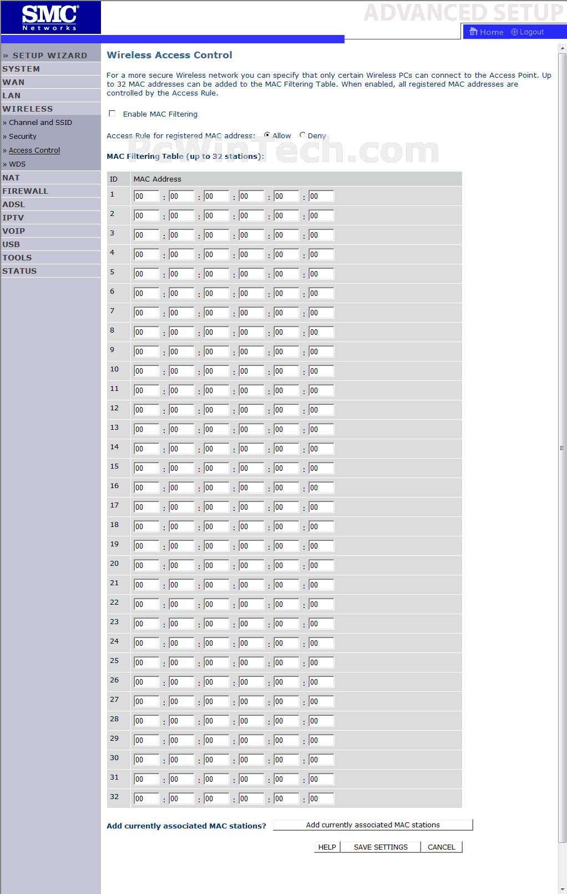Viewport: 567px width, 894px height.
Task: Open Access Control page
Action: (34, 150)
